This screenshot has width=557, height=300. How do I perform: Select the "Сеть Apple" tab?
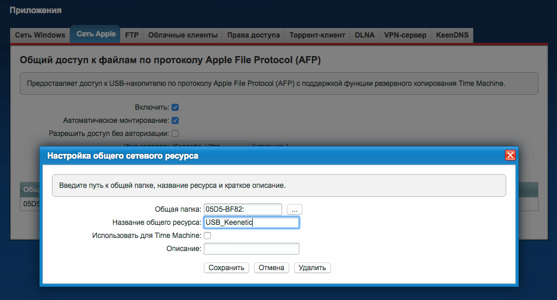96,35
